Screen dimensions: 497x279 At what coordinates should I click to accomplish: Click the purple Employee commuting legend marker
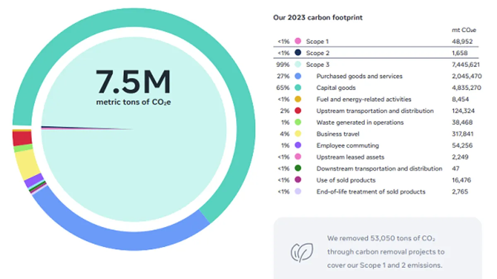pos(297,145)
